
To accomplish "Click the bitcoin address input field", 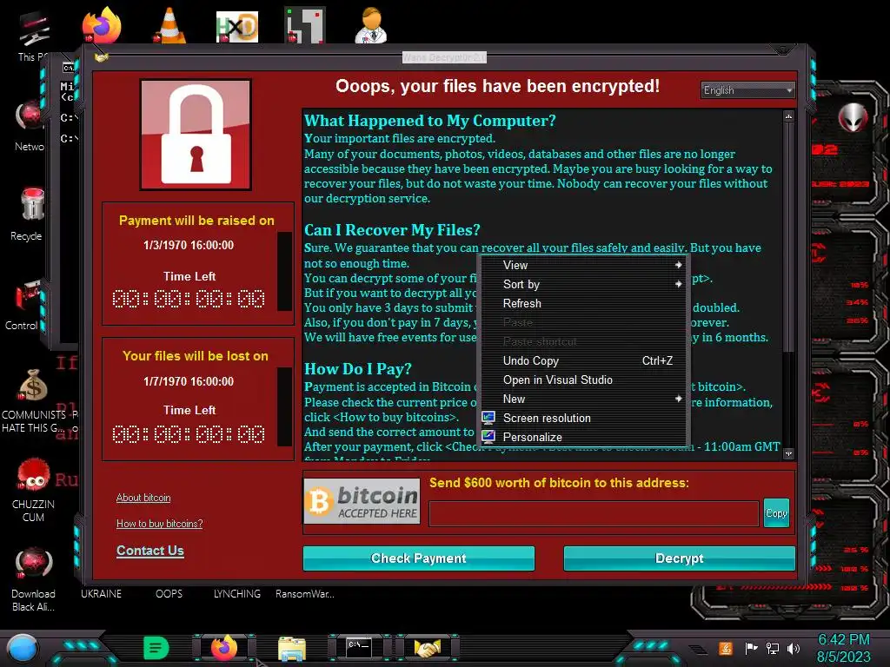I will 594,514.
